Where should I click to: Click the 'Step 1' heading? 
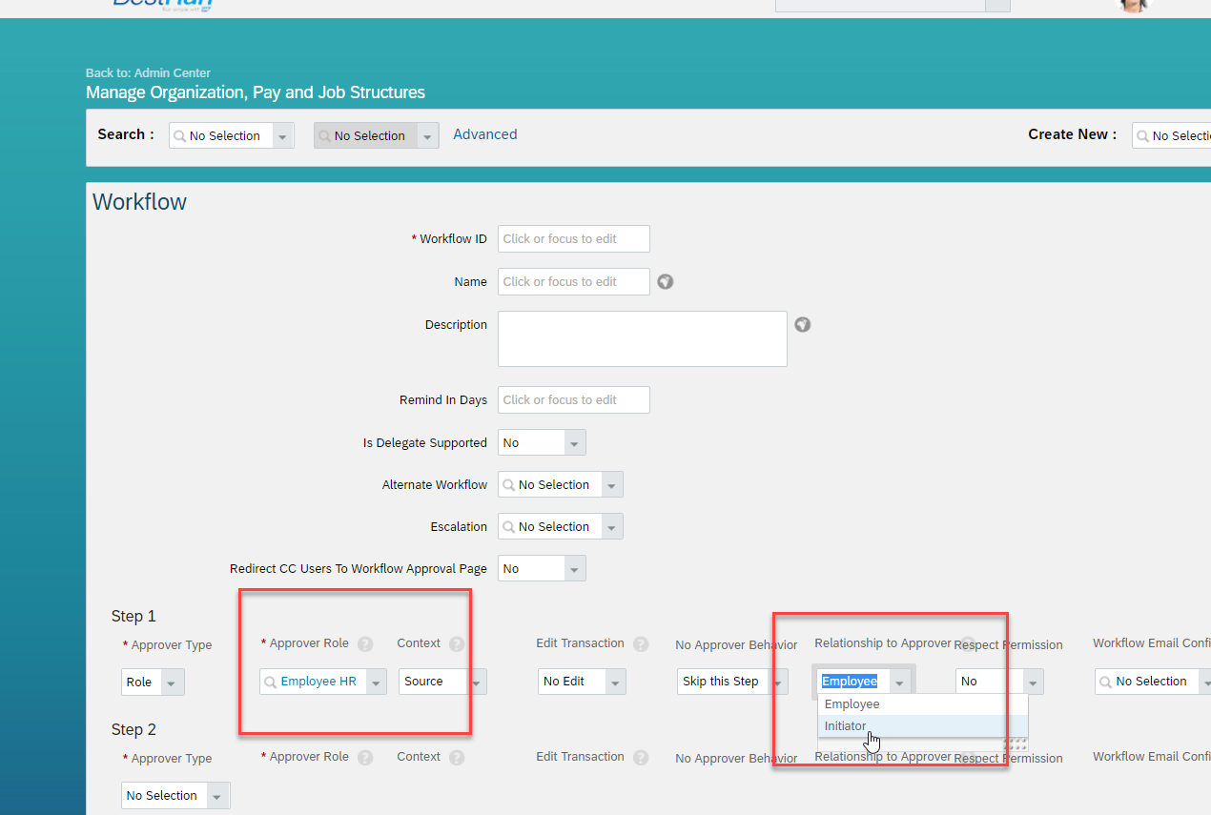point(133,617)
